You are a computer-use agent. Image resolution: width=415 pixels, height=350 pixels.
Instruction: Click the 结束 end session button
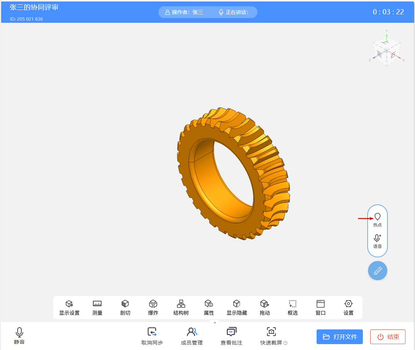[388, 337]
